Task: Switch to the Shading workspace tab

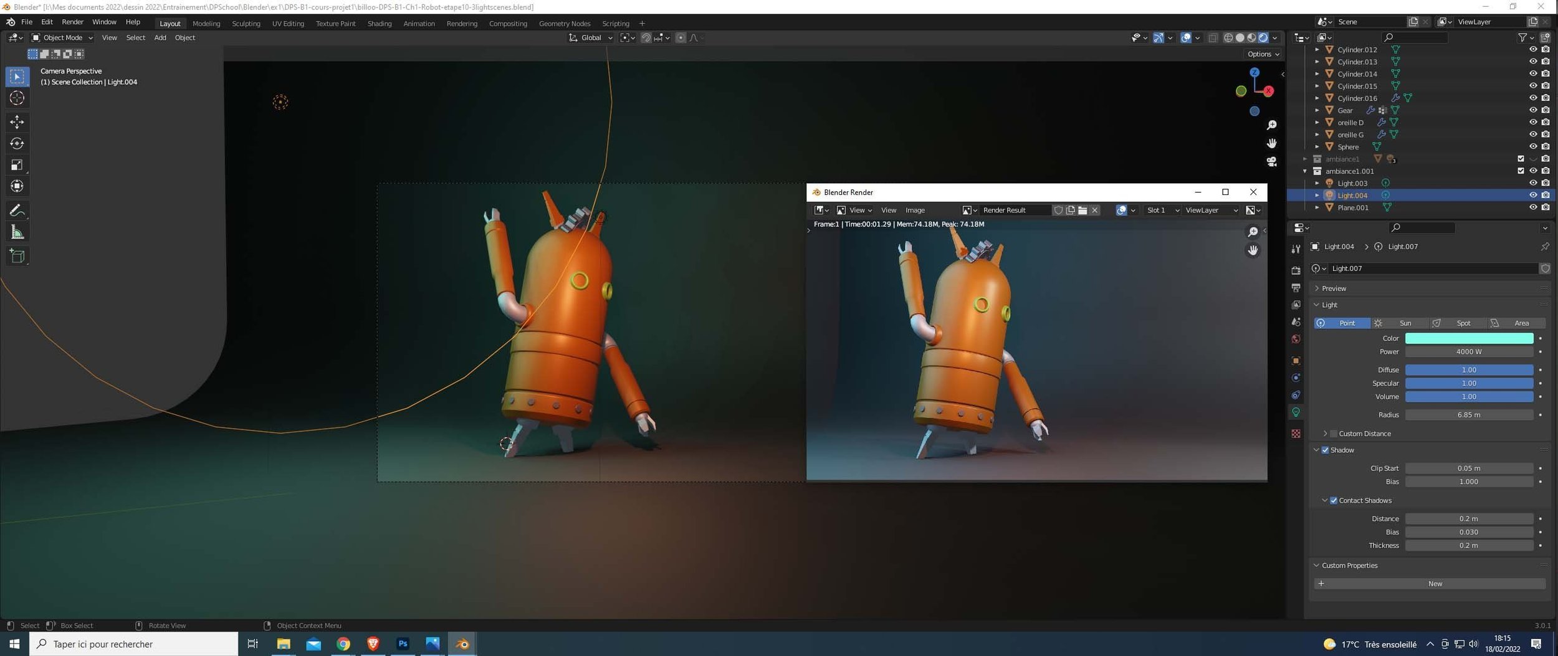Action: pyautogui.click(x=379, y=24)
